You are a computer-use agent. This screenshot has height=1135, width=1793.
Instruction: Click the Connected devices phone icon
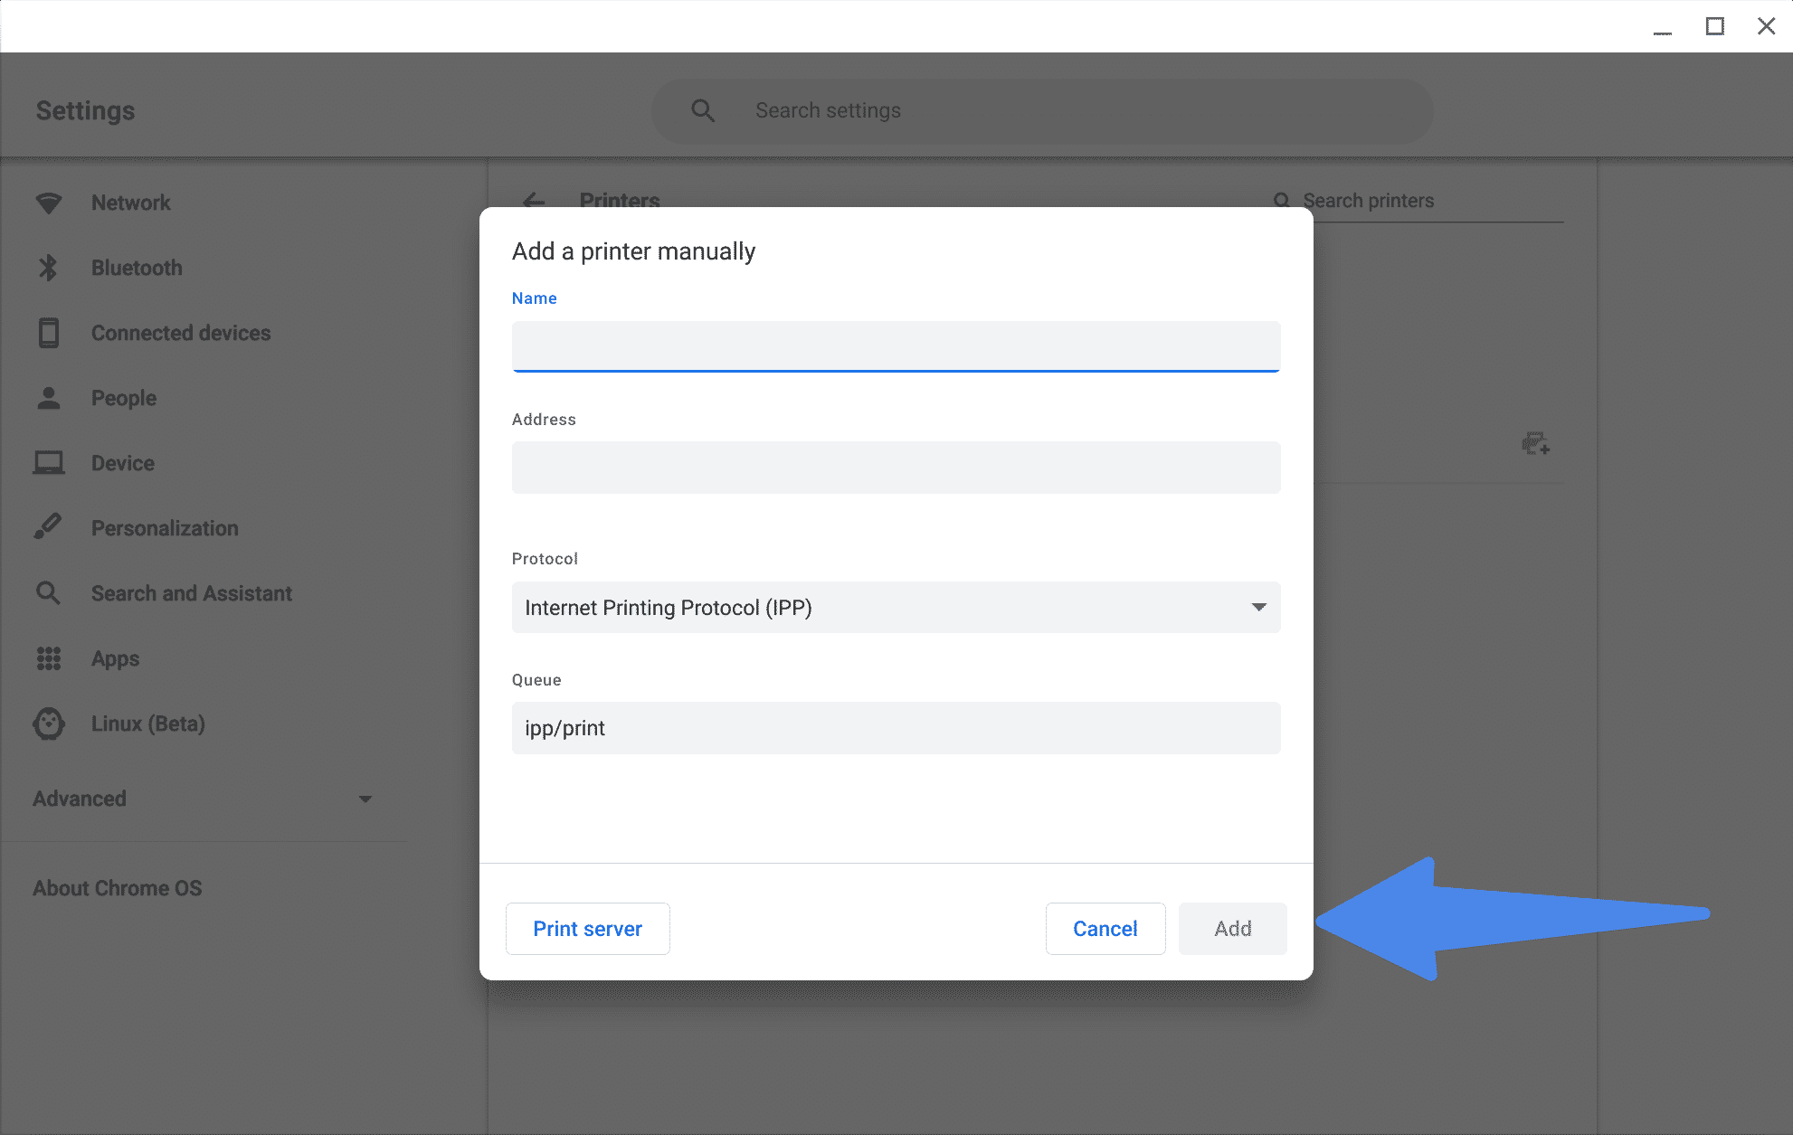pos(49,333)
